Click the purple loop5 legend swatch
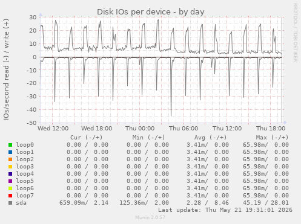Viewport: 301px width, 224px height. pyautogui.click(x=10, y=181)
